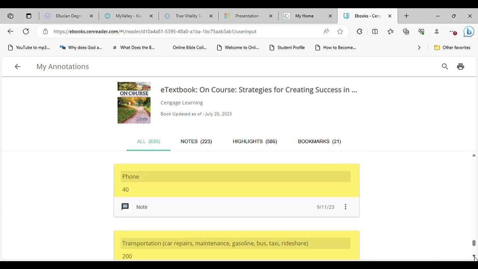Screen dimensions: 478x269
Task: Add this page to favorites
Action: pyautogui.click(x=340, y=31)
